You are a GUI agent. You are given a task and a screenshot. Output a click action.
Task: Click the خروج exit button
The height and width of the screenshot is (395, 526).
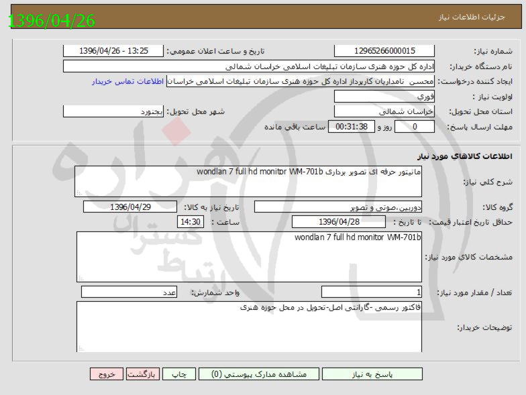click(x=107, y=374)
